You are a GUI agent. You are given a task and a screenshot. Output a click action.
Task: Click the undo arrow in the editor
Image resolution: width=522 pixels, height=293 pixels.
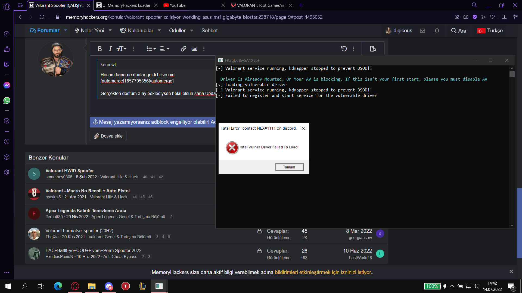click(x=344, y=49)
